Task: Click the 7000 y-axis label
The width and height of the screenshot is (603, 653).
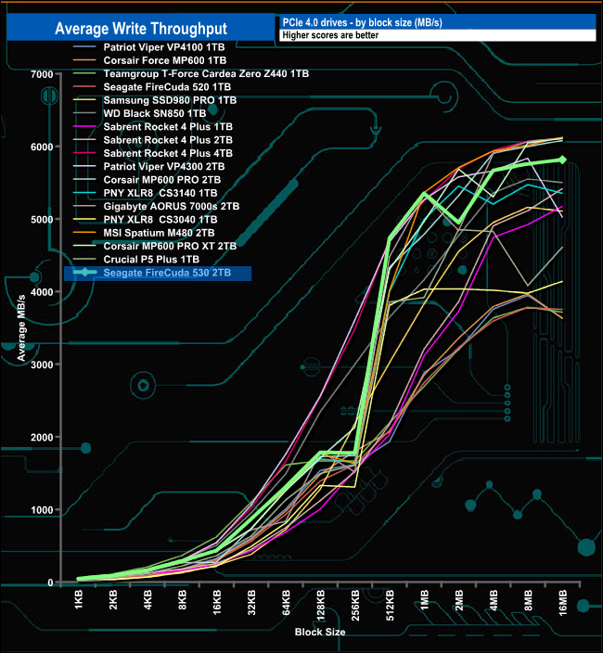Action: point(42,74)
